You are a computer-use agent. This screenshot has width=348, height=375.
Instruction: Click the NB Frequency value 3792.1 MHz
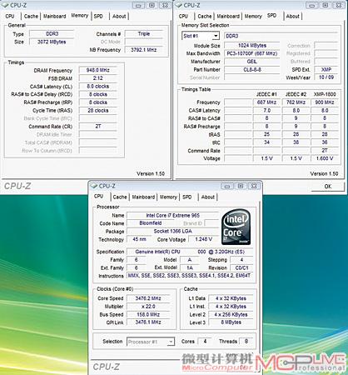click(143, 50)
